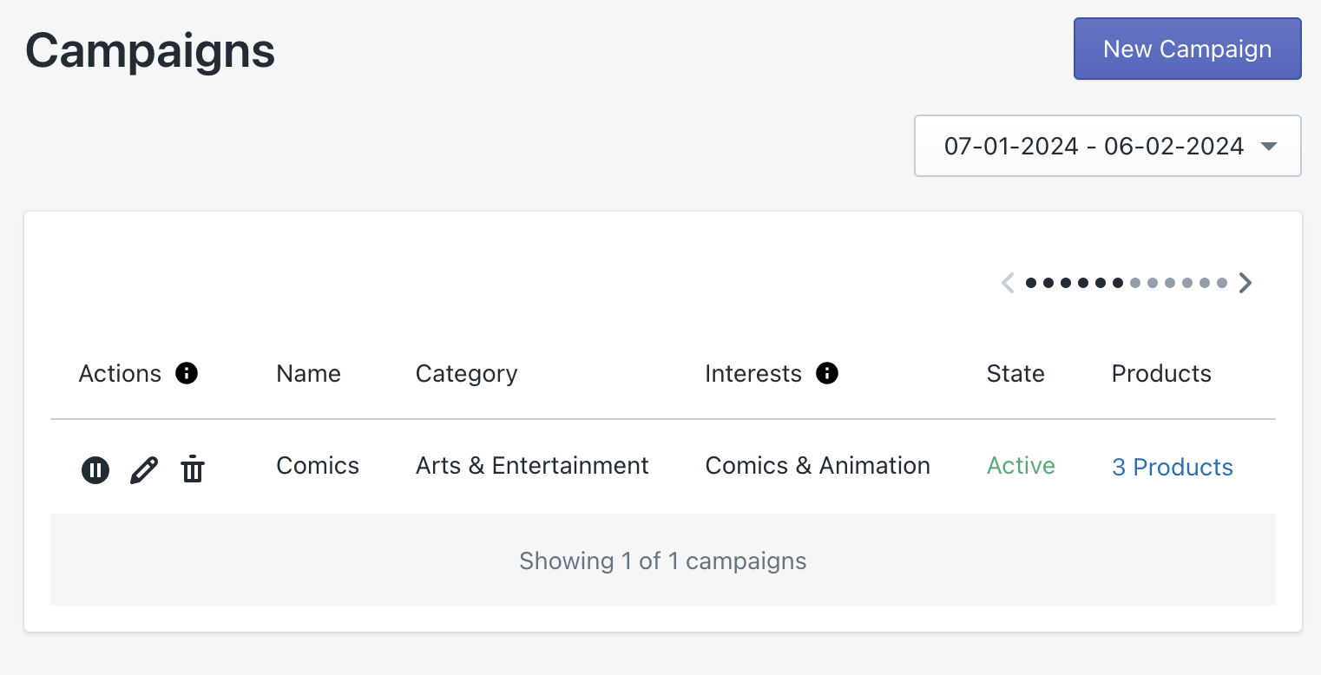
Task: Open the 3 Products link
Action: (x=1172, y=467)
